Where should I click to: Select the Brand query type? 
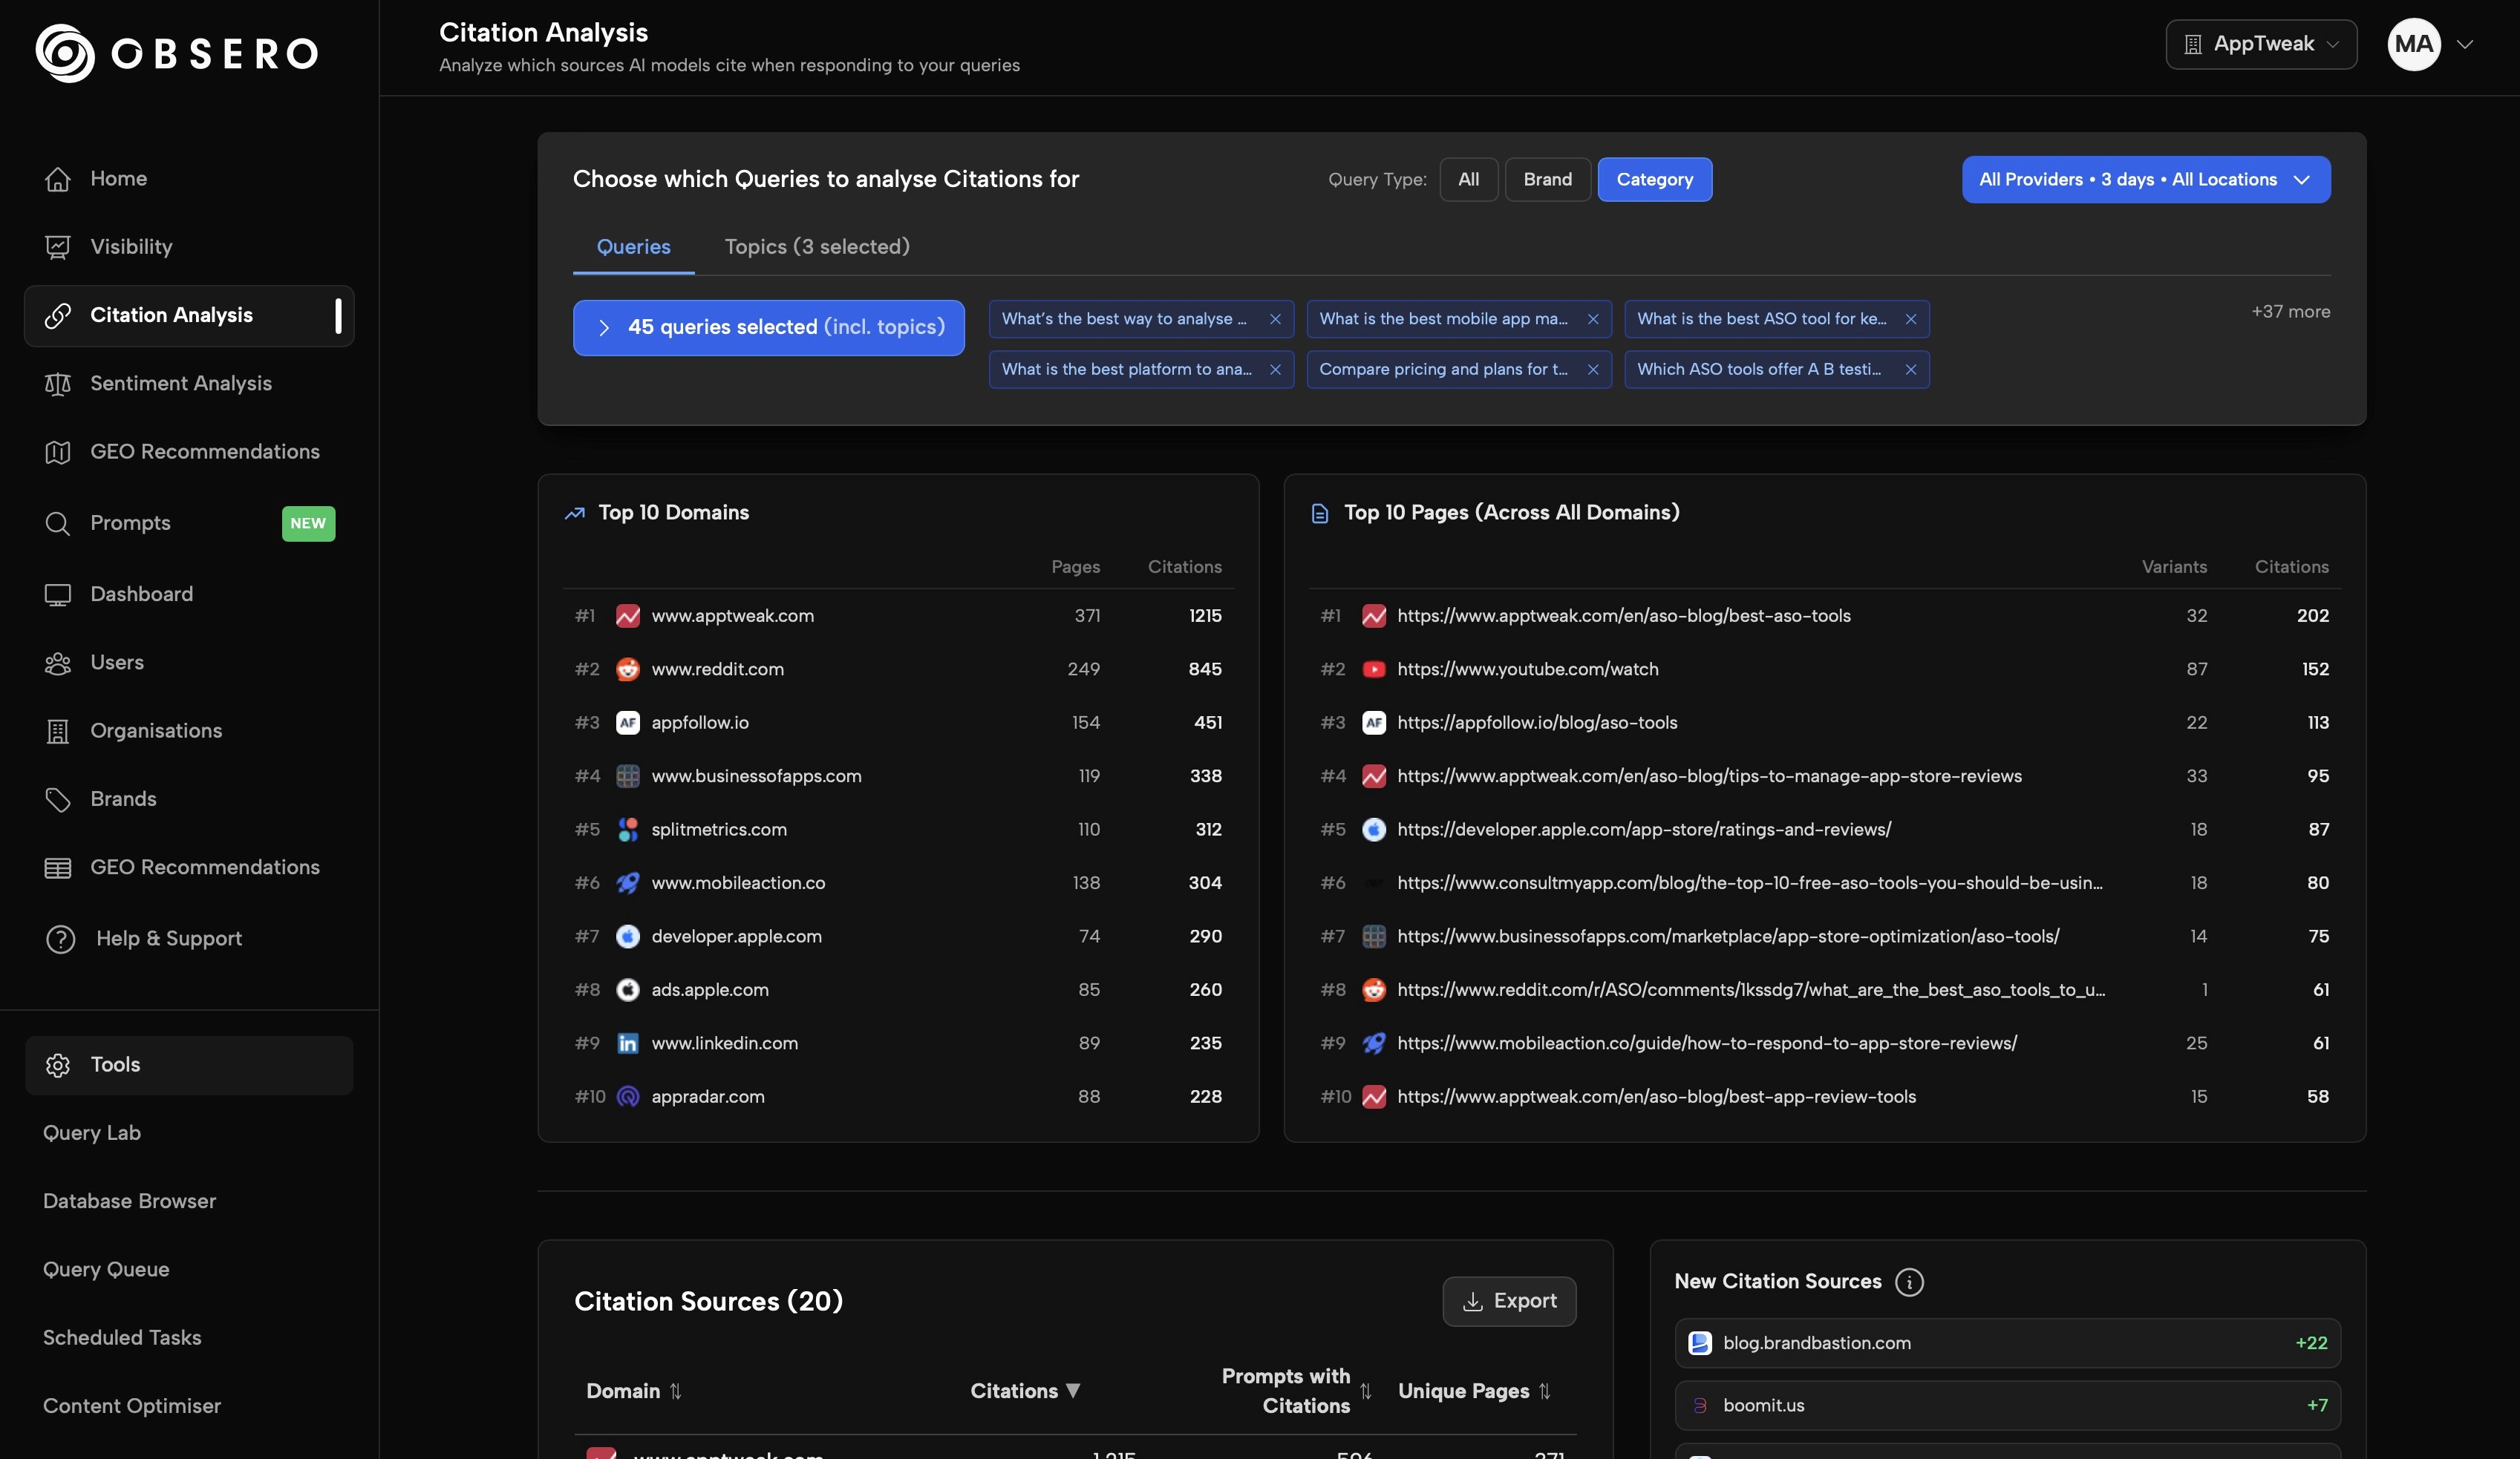[x=1547, y=180]
